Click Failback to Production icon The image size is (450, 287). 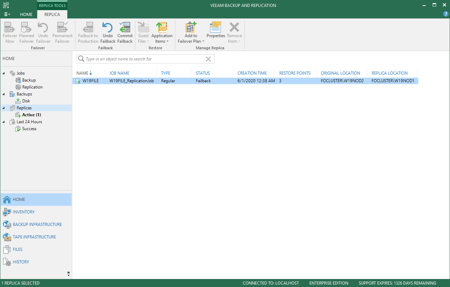[x=88, y=27]
